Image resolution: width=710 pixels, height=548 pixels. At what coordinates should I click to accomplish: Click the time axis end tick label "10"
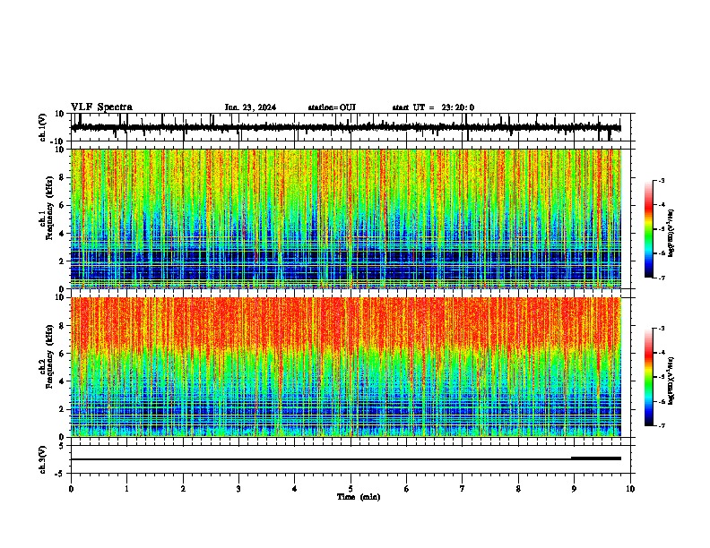coord(630,489)
